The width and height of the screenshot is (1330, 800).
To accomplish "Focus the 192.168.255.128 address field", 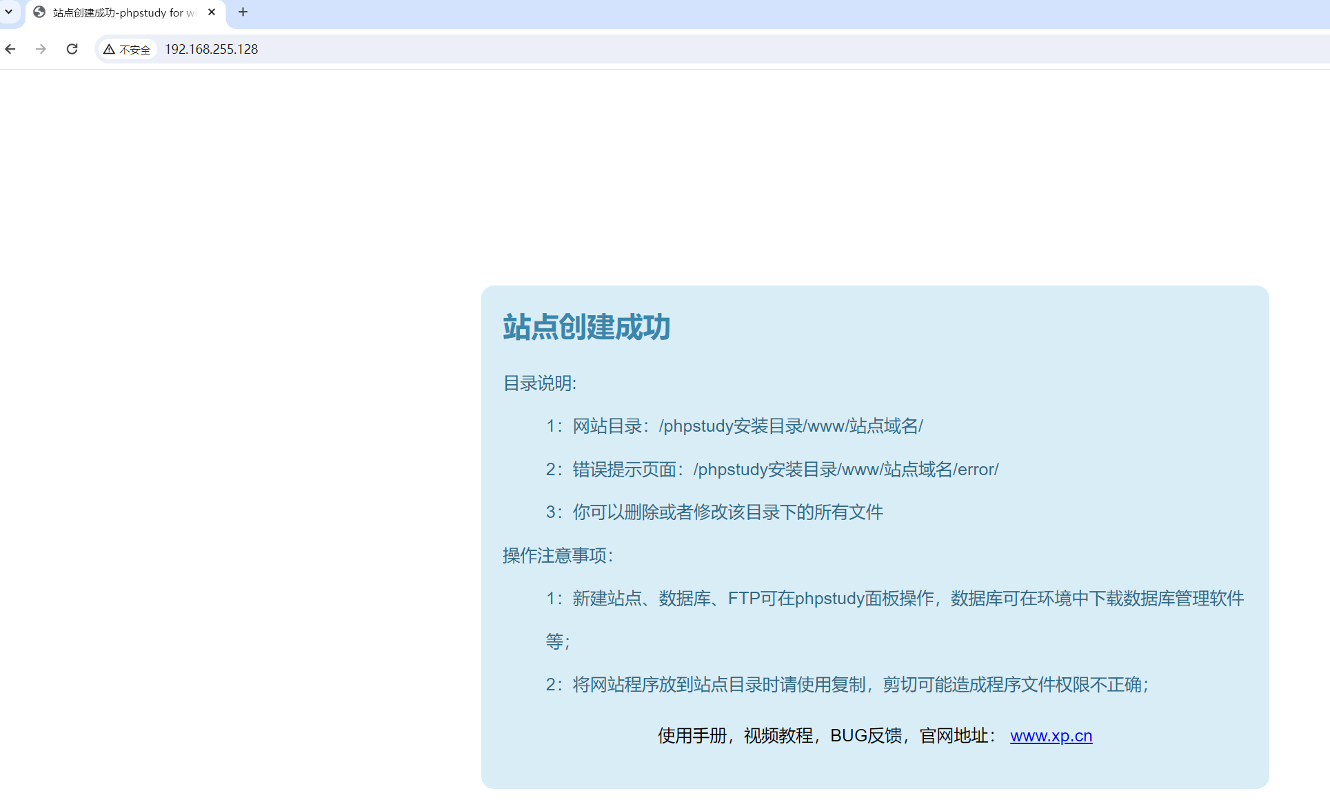I will pos(211,50).
